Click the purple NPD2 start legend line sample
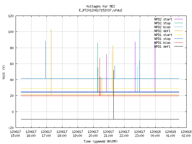192x144 pixels. click(179, 19)
